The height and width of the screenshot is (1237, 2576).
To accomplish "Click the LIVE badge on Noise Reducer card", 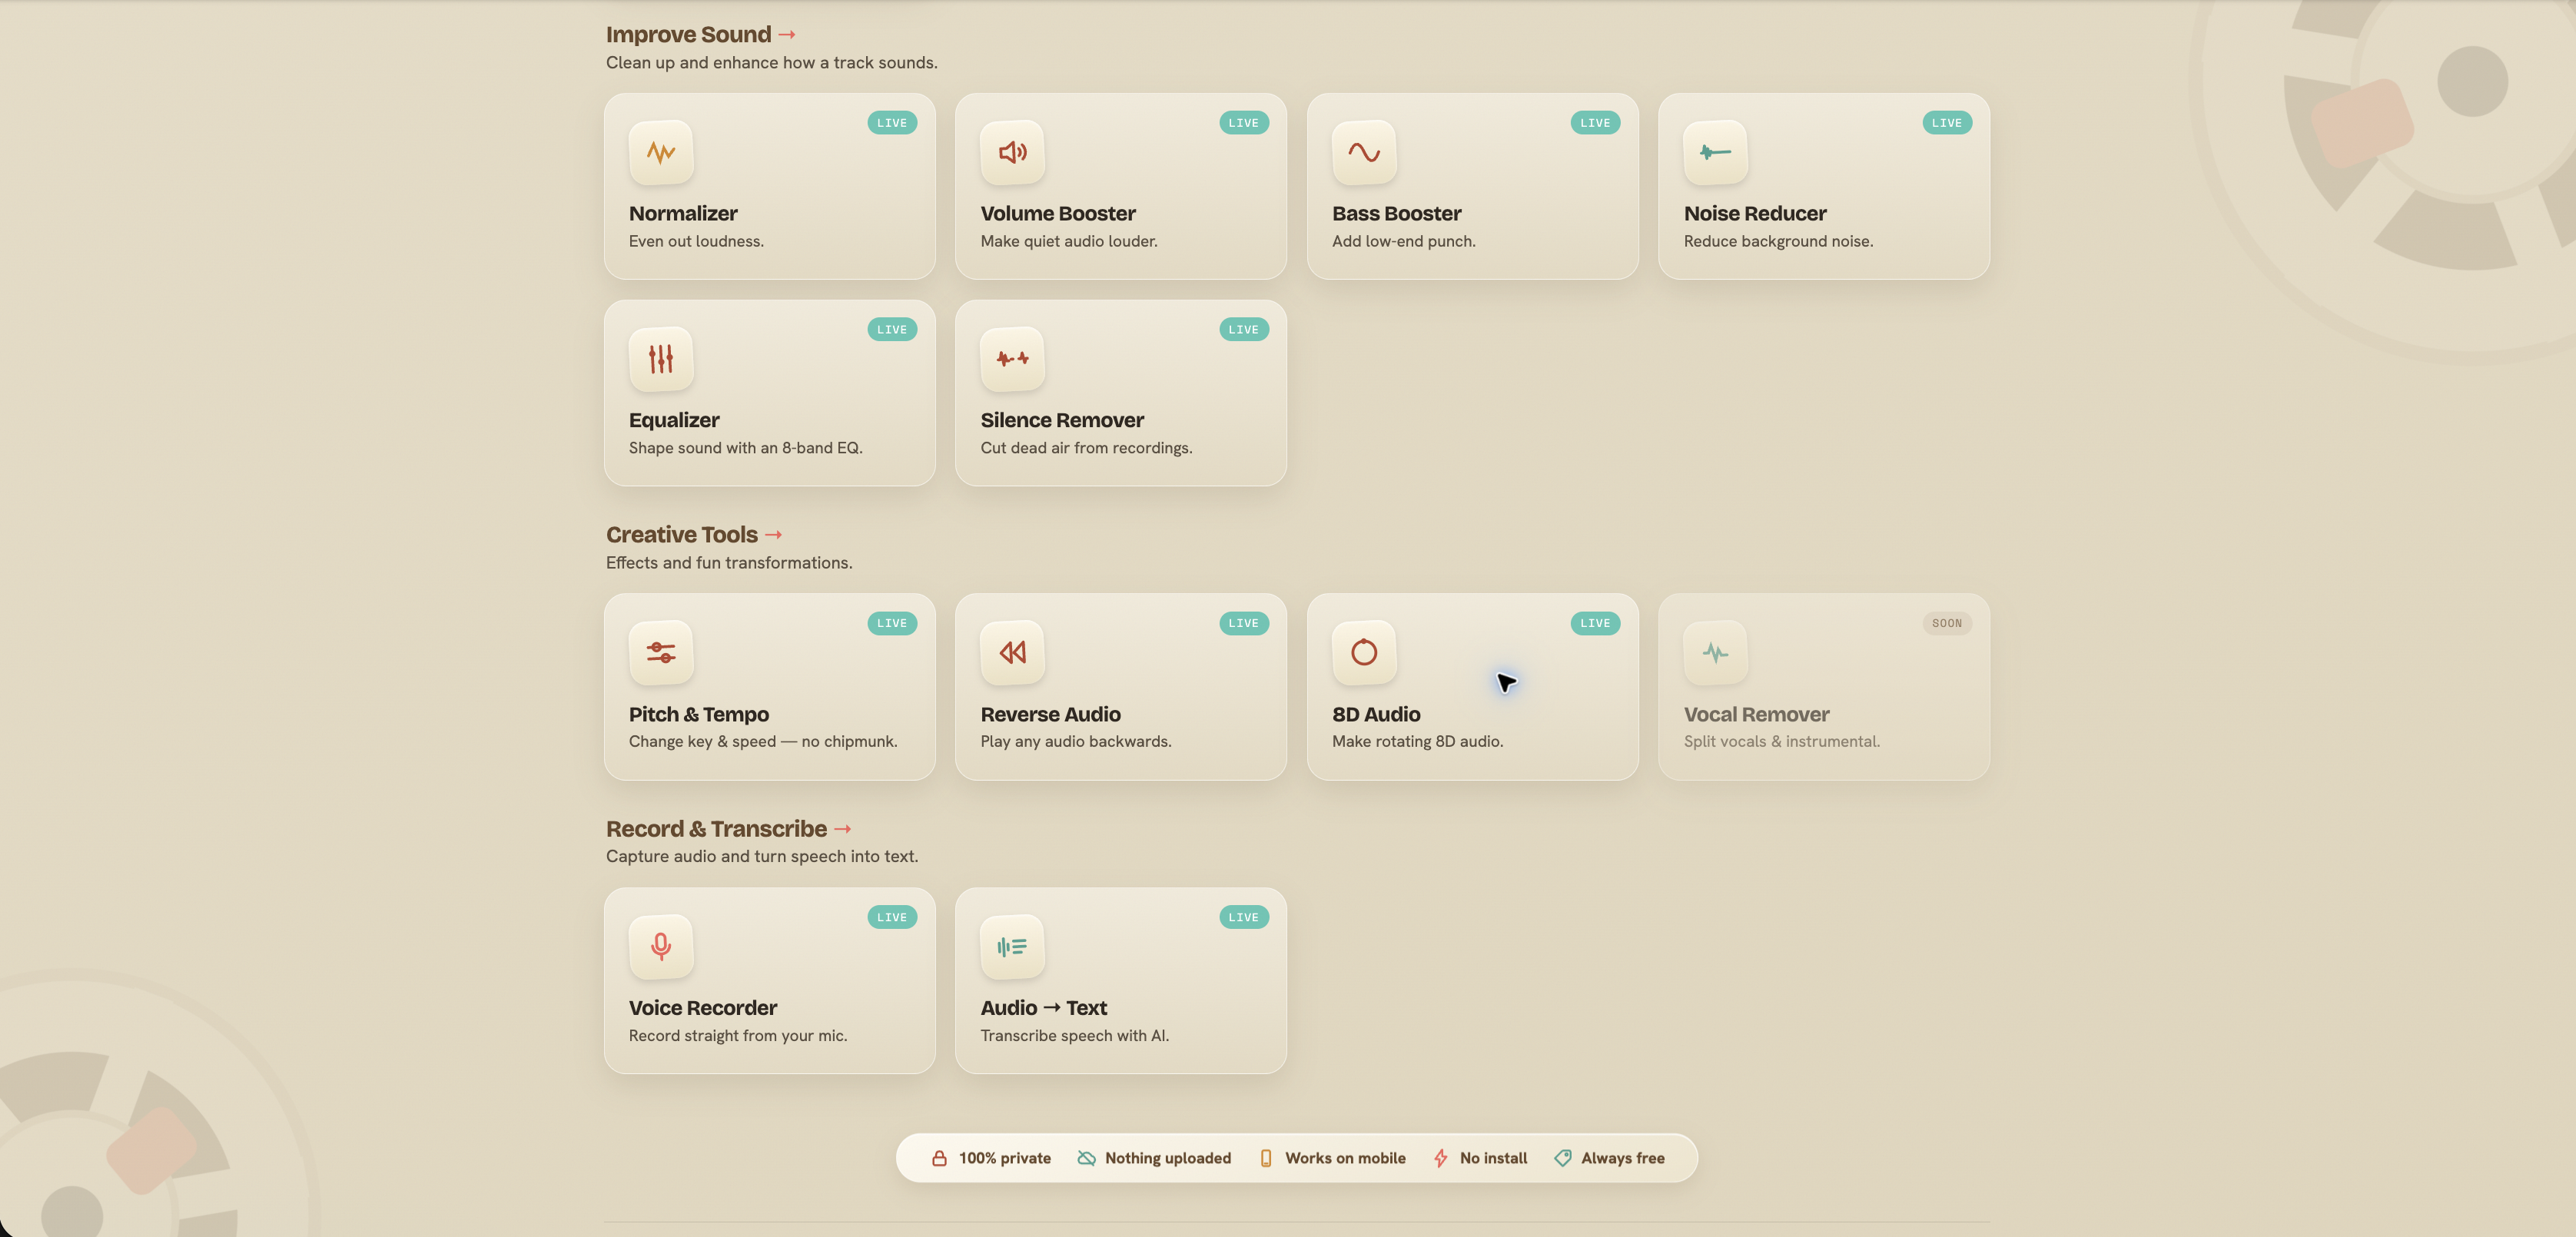I will coord(1946,123).
